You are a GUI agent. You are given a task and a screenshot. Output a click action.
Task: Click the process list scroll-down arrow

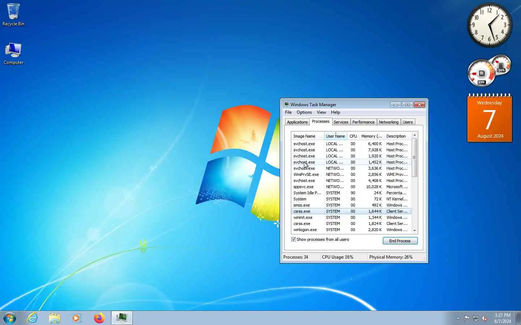click(x=415, y=230)
